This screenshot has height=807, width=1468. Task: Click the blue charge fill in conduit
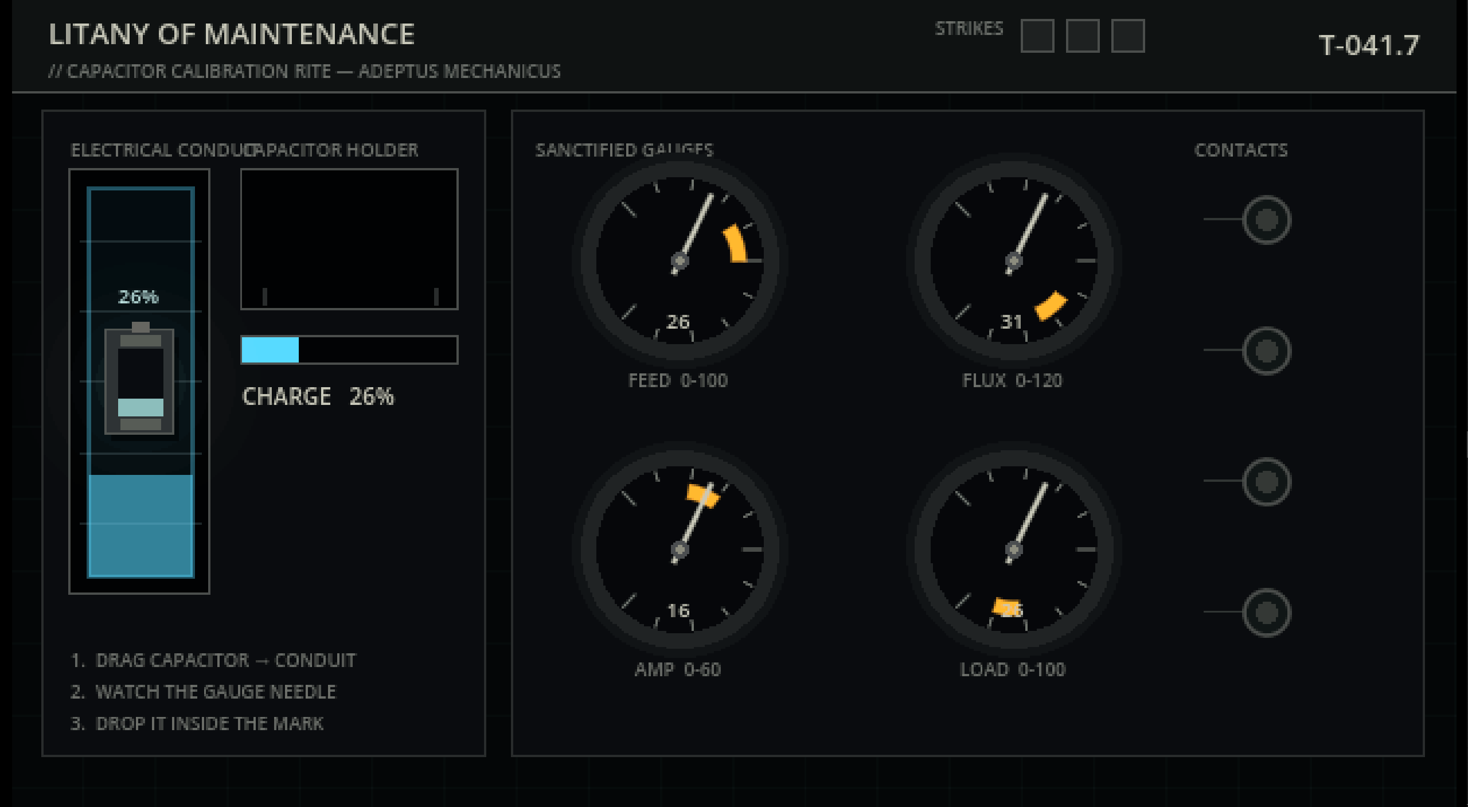140,525
